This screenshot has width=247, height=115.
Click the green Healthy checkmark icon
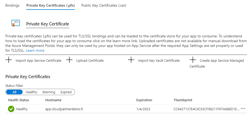click(x=11, y=109)
